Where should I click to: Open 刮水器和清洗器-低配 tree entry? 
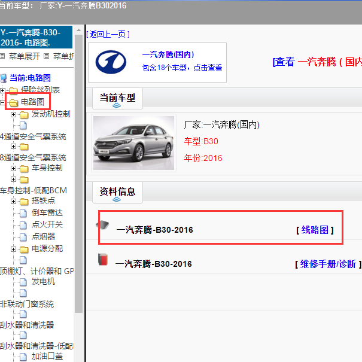36,346
